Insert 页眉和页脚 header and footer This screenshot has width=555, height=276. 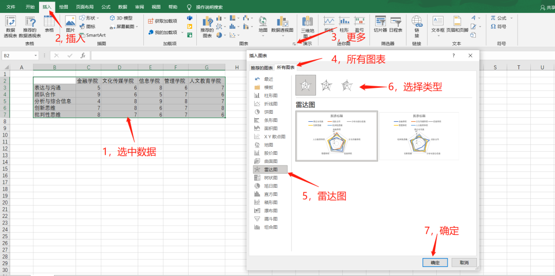pos(457,24)
